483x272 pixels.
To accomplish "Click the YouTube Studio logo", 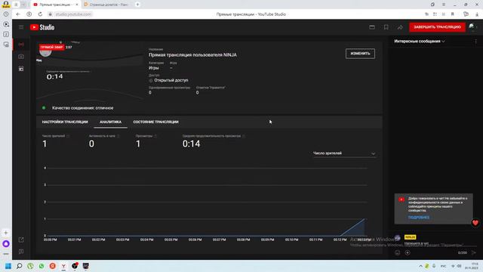I will 42,27.
